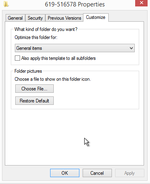This screenshot has height=184, width=150.
Task: Close the 619-516578 Properties dialog
Action: point(141,3)
